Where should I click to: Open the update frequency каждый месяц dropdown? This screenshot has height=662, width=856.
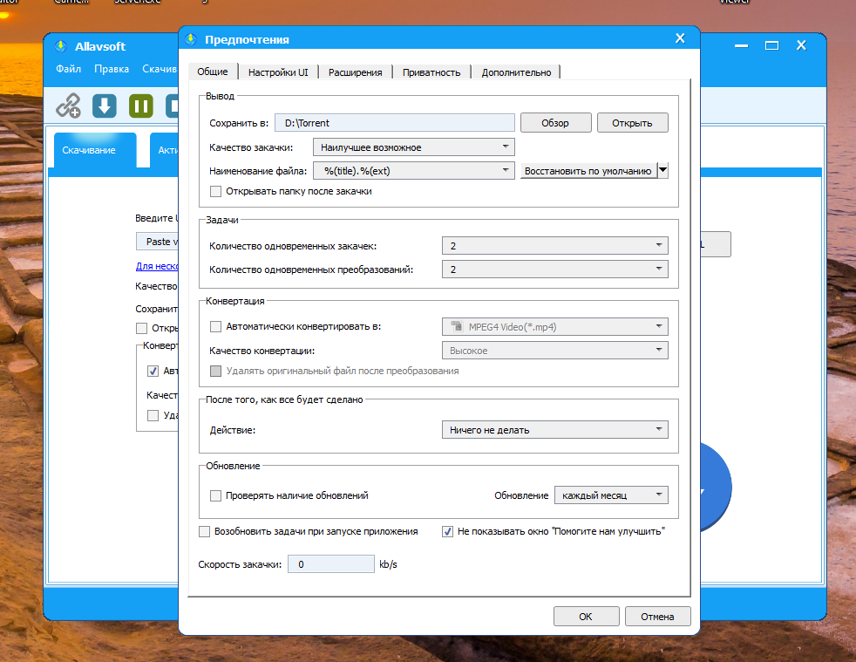[611, 495]
